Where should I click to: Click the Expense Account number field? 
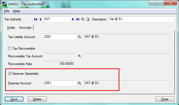pos(60,83)
